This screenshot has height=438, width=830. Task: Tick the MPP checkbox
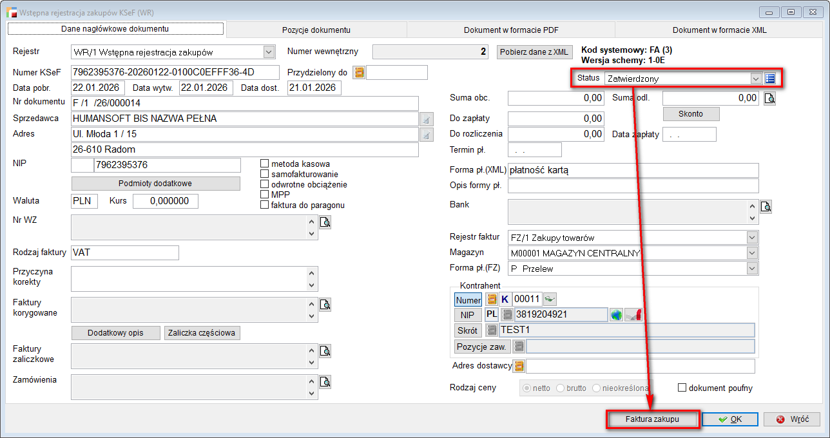[x=264, y=195]
